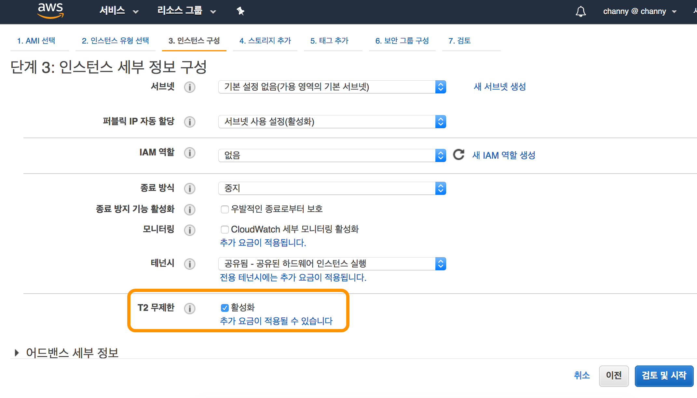This screenshot has width=697, height=398.
Task: Click the pin shortcut icon in navbar
Action: pyautogui.click(x=240, y=11)
